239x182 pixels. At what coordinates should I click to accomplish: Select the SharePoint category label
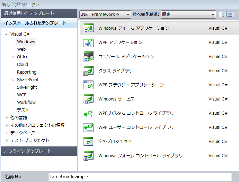click(28, 80)
